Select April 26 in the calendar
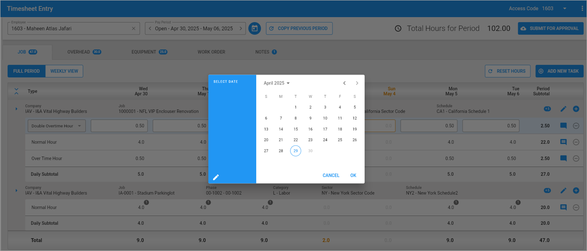Screen dimensions: 587x251 tap(355, 140)
